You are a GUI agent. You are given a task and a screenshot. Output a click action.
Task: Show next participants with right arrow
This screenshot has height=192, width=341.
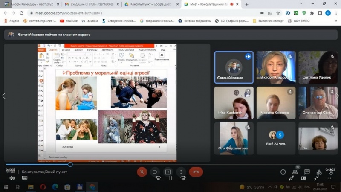[337, 96]
